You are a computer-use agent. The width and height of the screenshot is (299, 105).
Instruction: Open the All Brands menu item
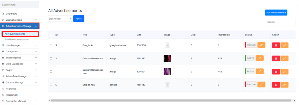click(x=20, y=89)
